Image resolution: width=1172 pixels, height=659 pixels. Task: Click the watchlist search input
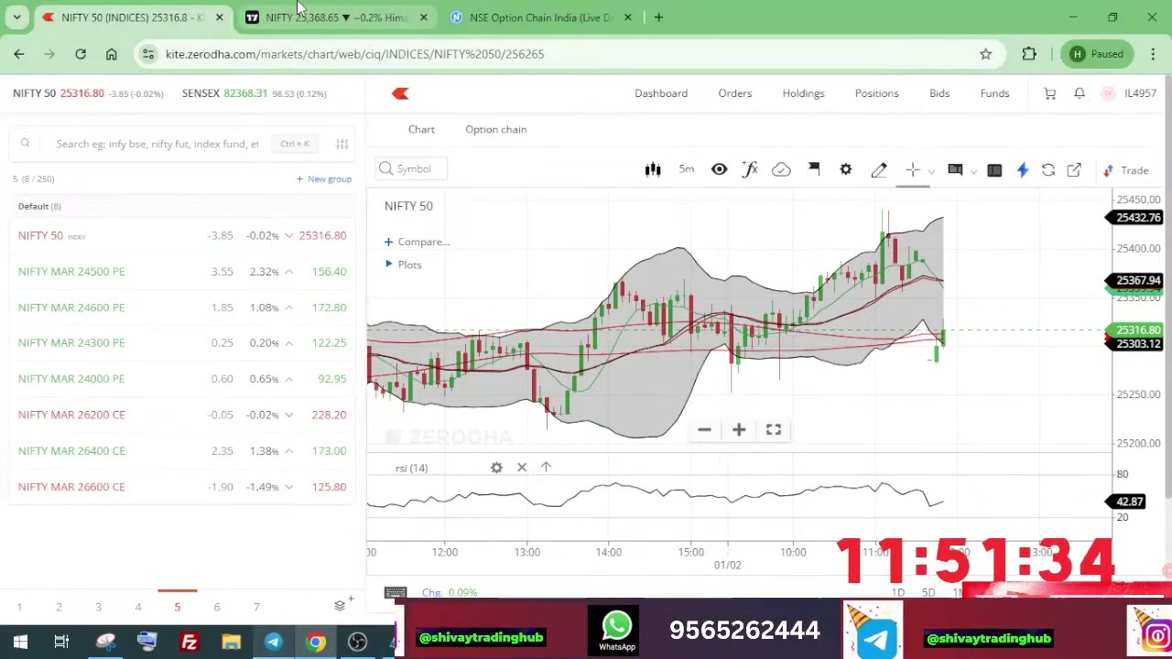(x=157, y=144)
